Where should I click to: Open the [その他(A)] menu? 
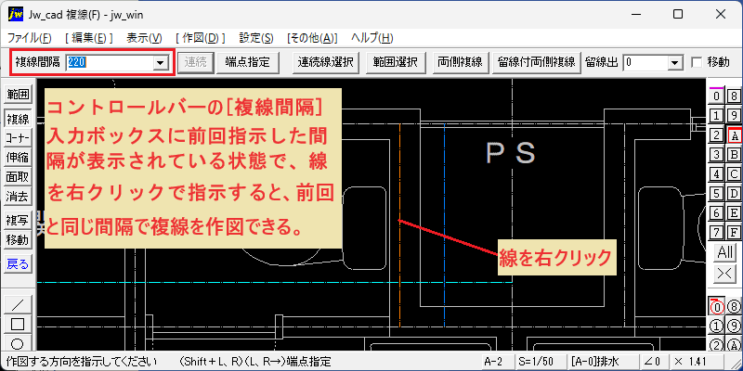312,38
